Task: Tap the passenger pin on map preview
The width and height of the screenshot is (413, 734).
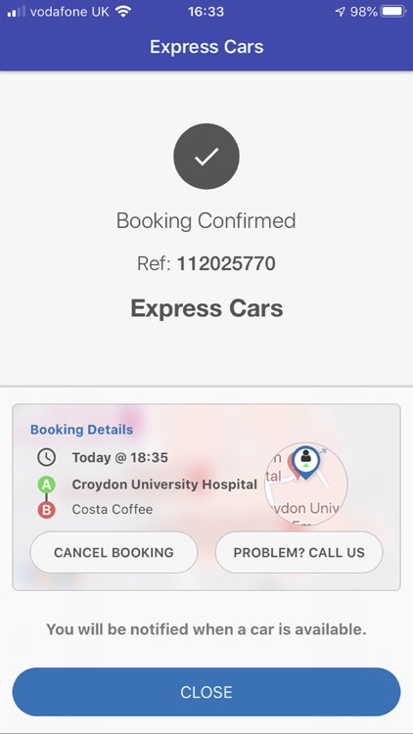Action: tap(305, 462)
